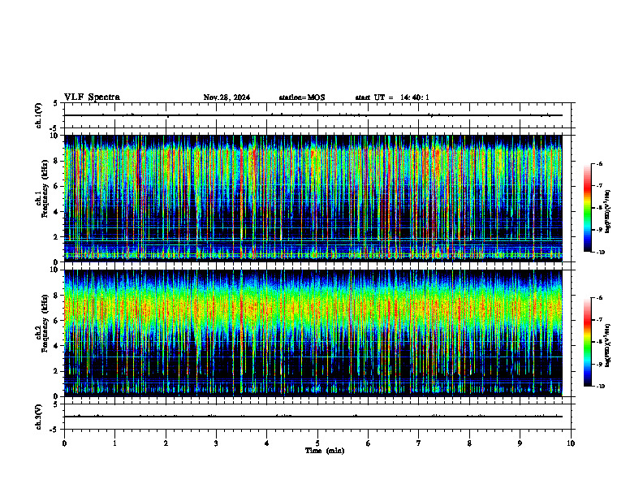Click the "6" kHz tick of ch.1 frequency axis
This screenshot has height=497, width=643.
pos(57,186)
